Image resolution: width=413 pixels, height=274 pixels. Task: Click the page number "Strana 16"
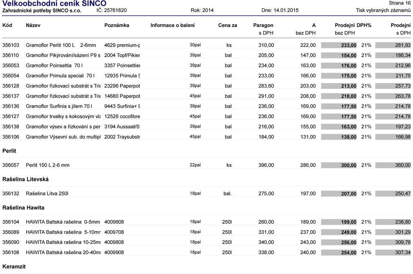pos(400,3)
